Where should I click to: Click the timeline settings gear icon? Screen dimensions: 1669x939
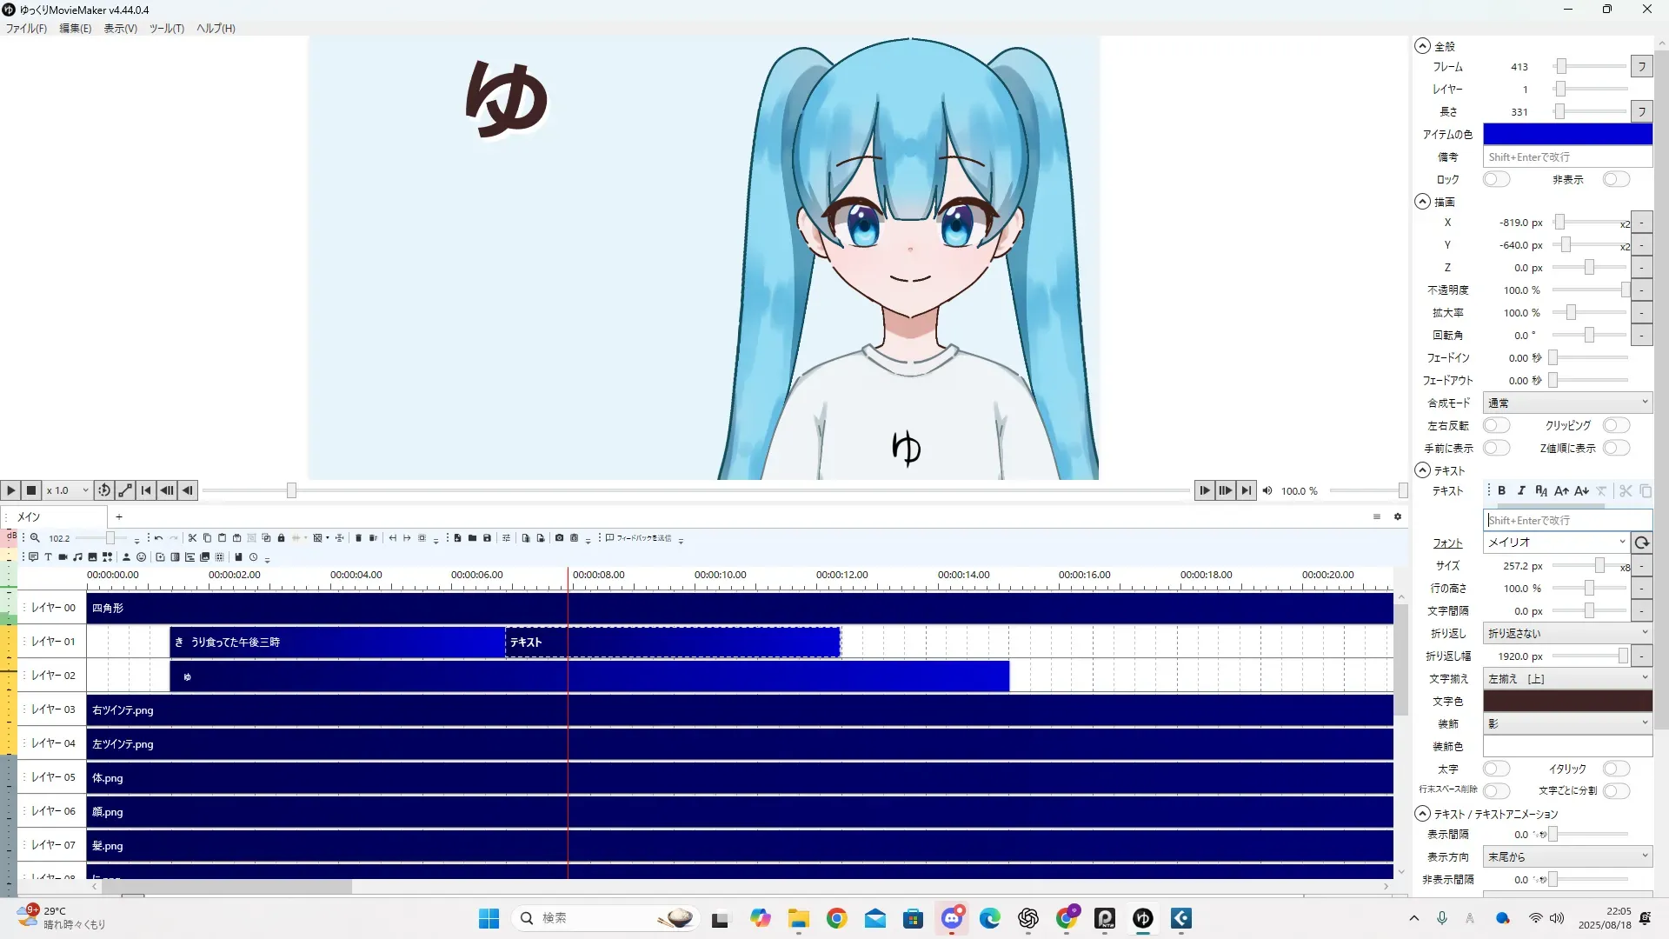click(x=1398, y=516)
